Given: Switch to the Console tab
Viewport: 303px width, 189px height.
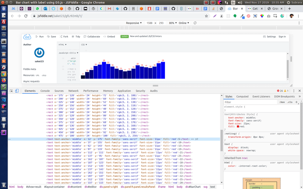Looking at the screenshot, I should point(45,91).
